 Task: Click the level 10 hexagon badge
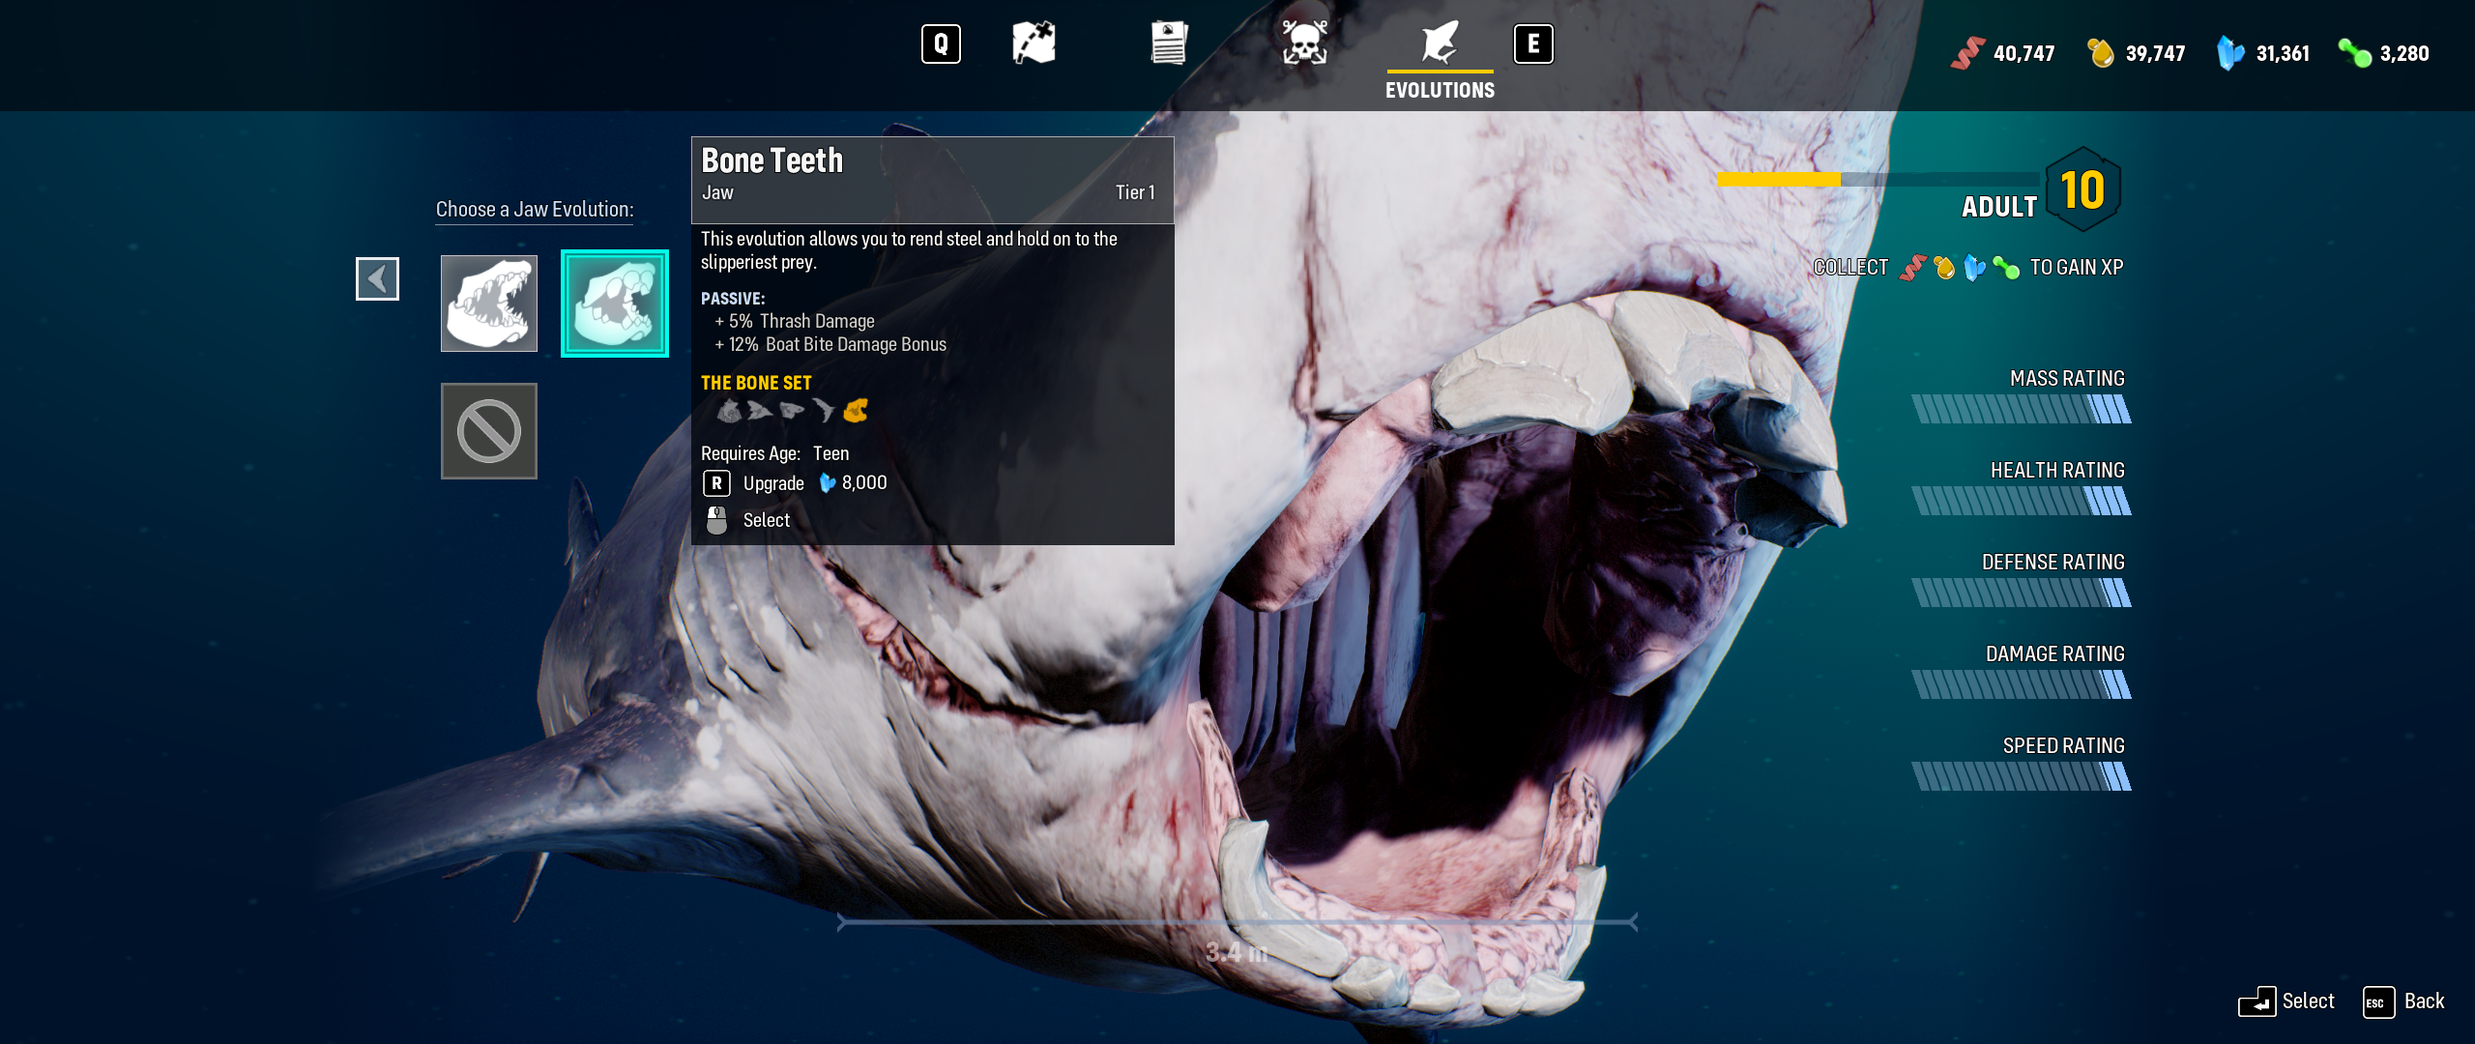pos(2082,189)
